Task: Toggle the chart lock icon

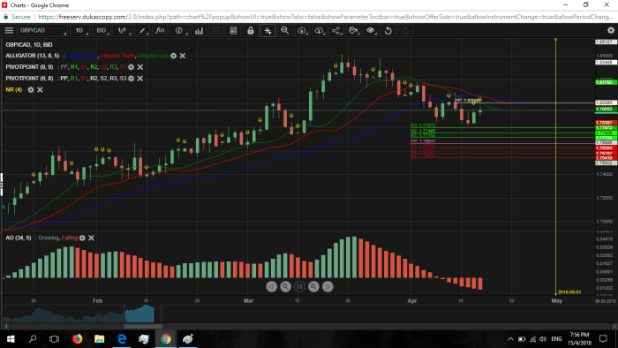Action: [250, 30]
